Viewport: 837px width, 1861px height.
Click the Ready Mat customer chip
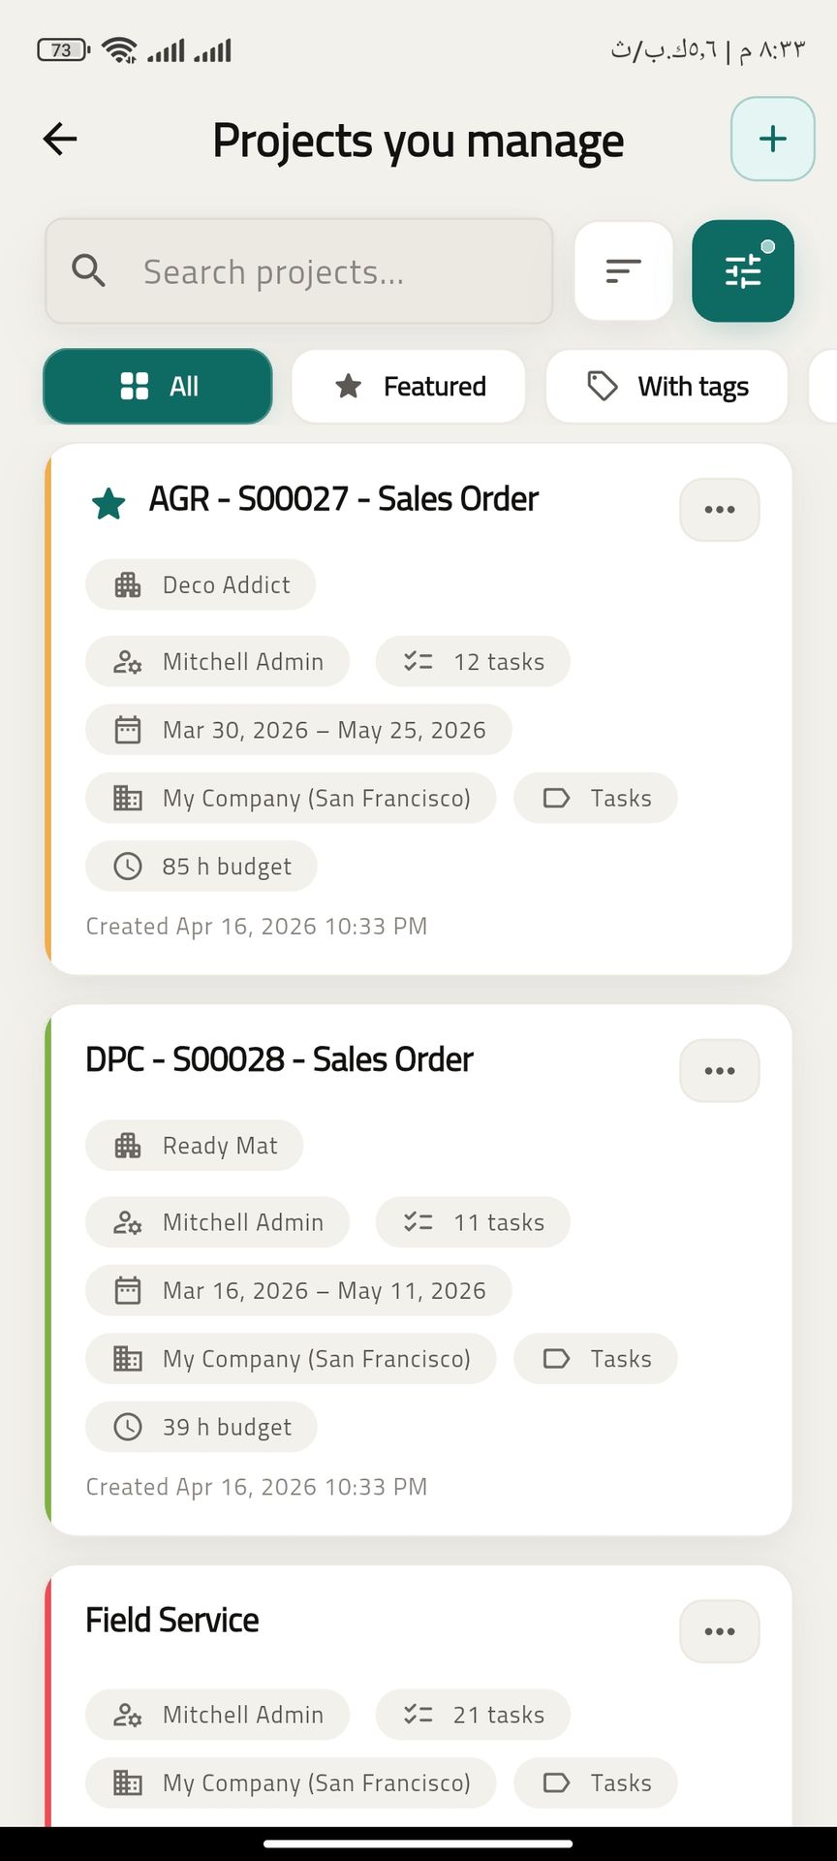pos(195,1146)
